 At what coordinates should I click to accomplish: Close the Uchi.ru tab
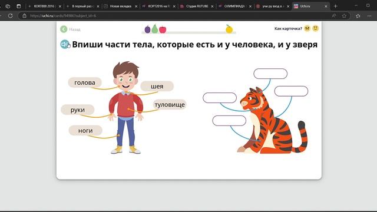(326, 6)
